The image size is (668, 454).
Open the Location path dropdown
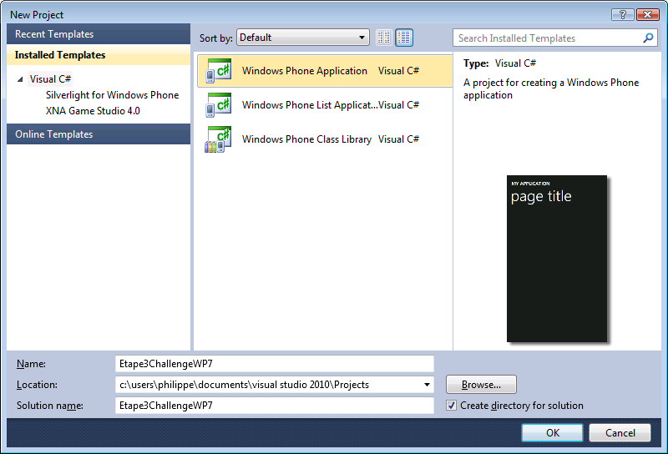tap(428, 385)
